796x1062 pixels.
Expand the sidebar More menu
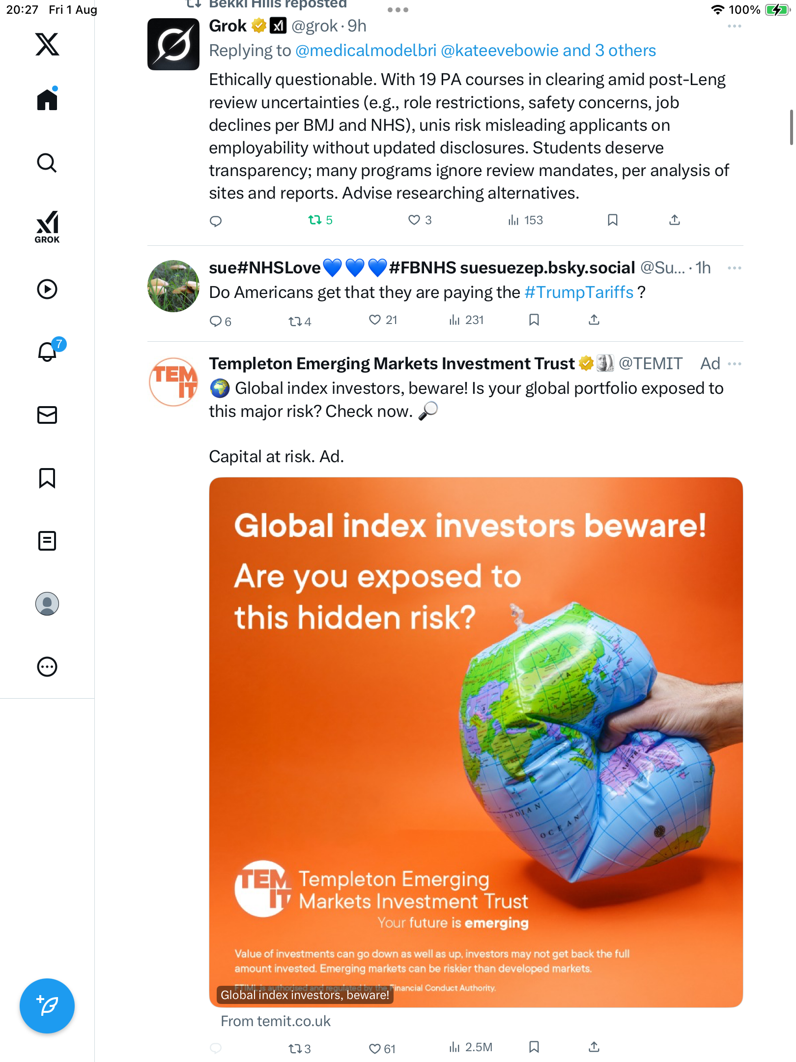47,667
